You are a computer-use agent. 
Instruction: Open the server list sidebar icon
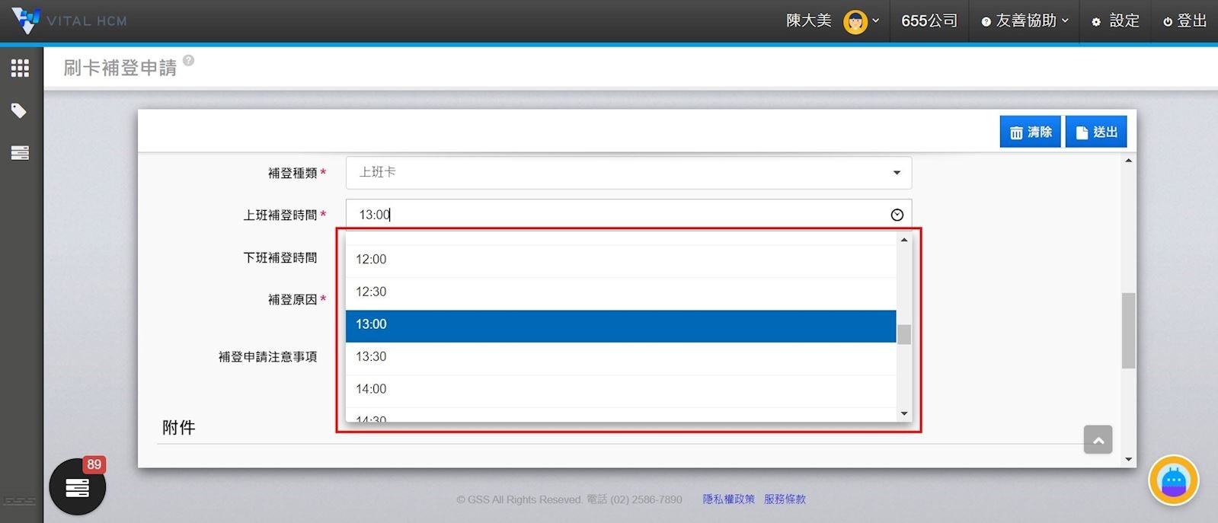click(x=20, y=153)
